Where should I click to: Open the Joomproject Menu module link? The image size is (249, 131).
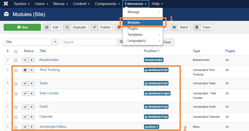[x=53, y=126]
